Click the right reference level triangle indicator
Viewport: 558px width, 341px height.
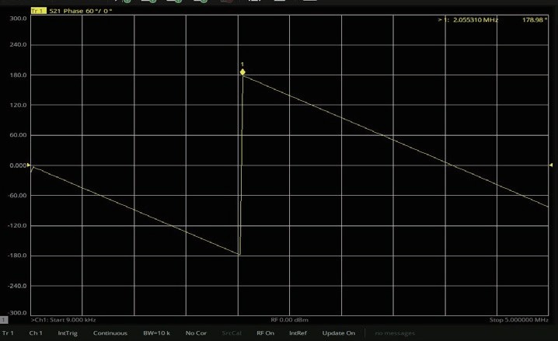pyautogui.click(x=550, y=165)
